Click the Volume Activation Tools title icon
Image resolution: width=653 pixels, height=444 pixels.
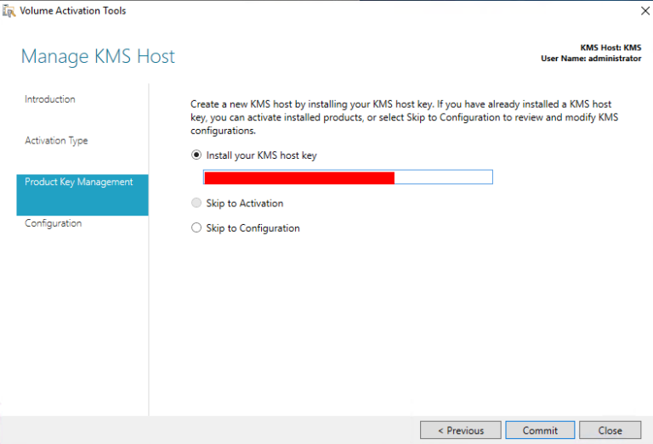click(9, 11)
